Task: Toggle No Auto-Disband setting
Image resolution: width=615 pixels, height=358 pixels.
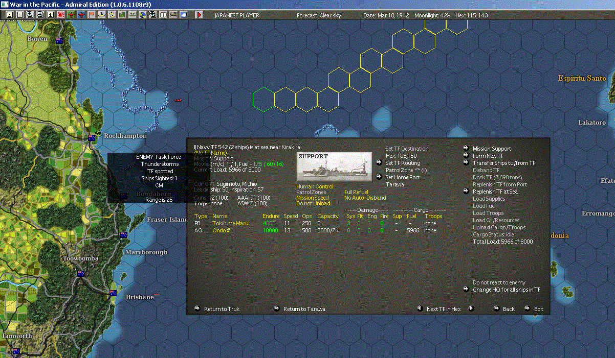Action: (x=365, y=198)
